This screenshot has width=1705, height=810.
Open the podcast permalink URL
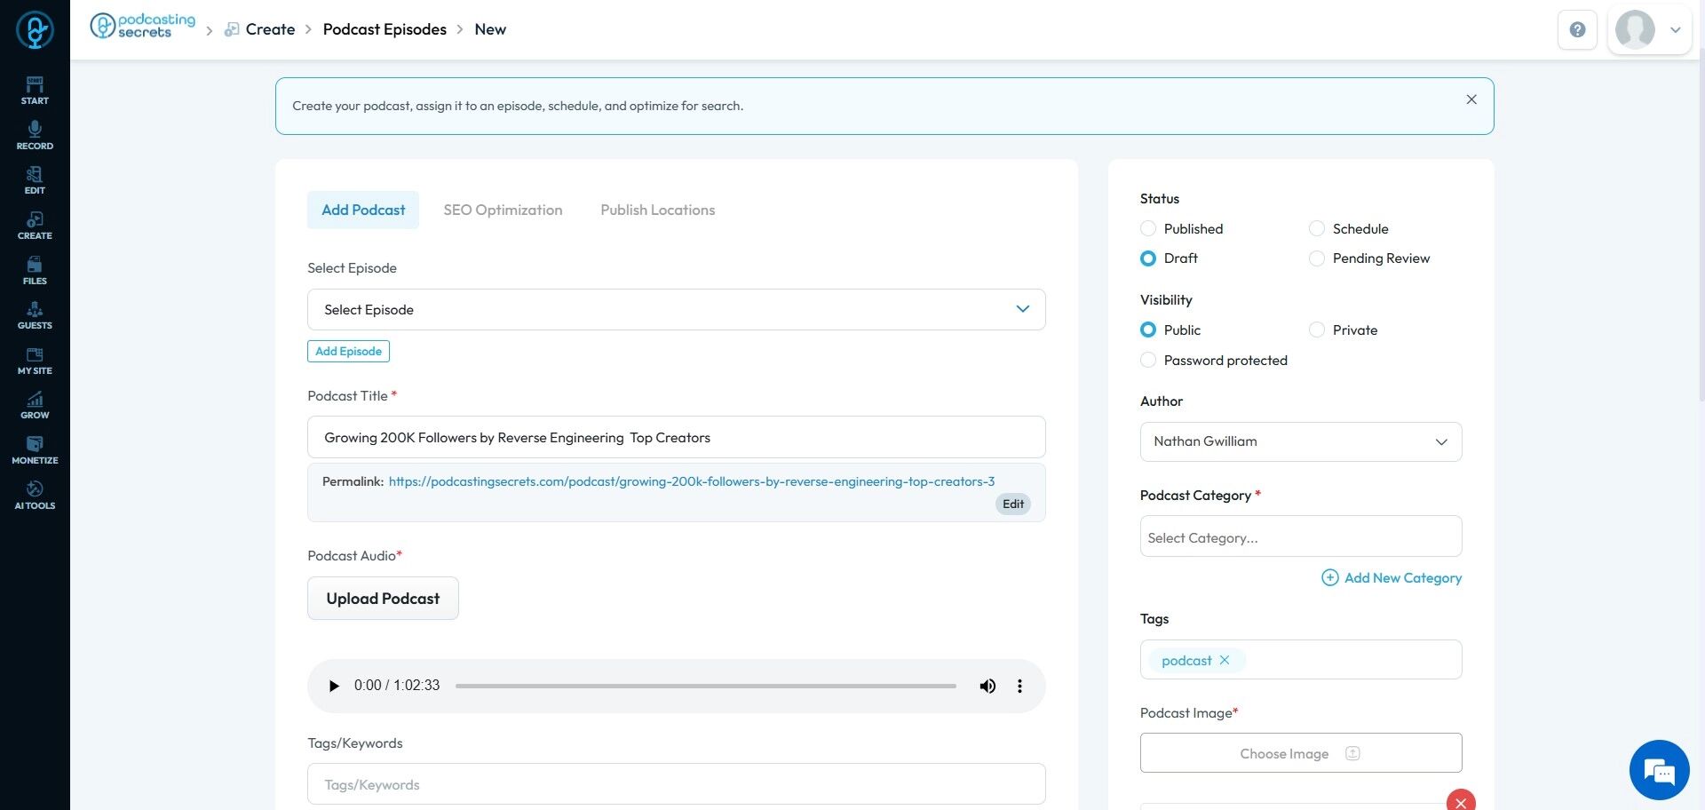(x=692, y=481)
